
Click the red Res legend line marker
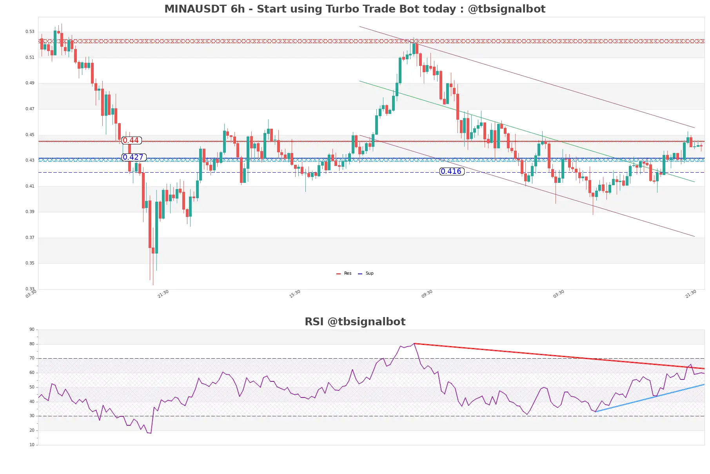[x=338, y=274]
